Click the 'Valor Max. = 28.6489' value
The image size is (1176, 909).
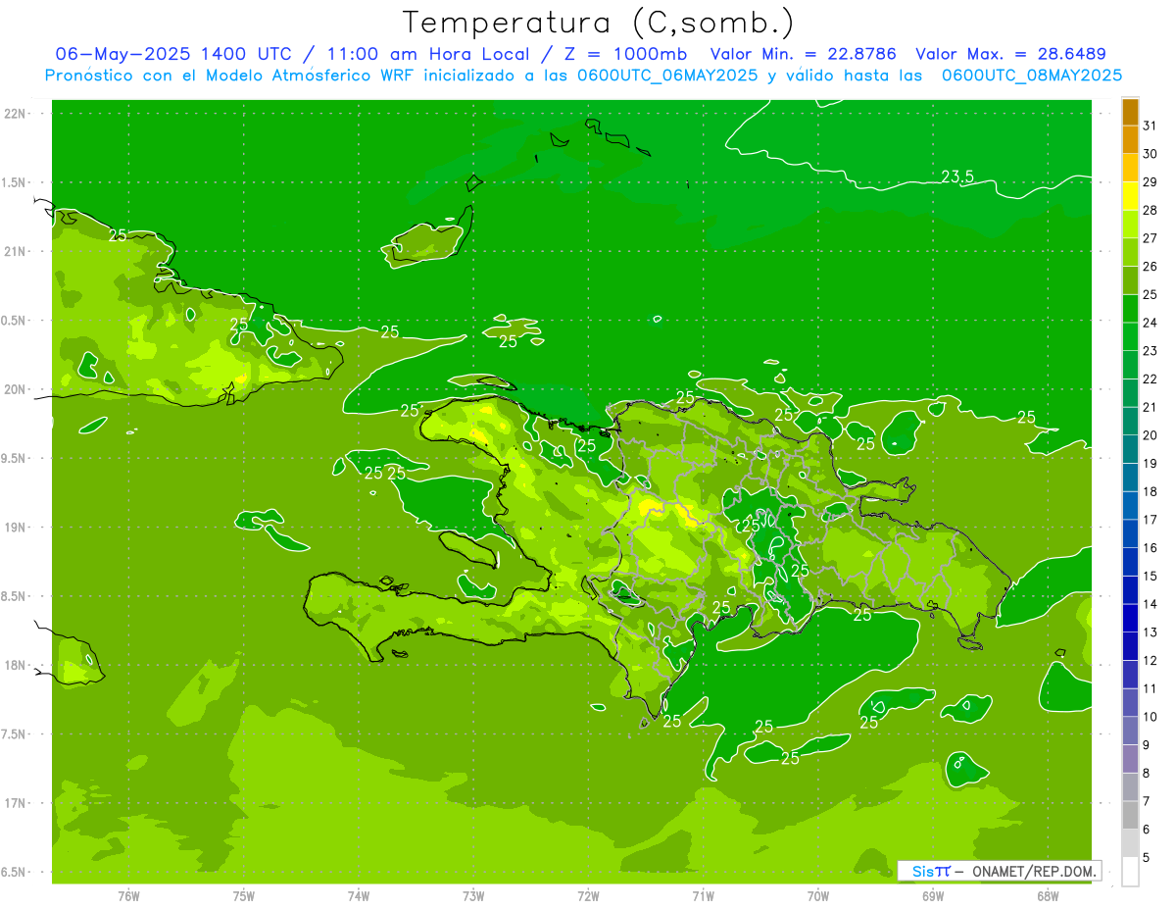click(x=1010, y=54)
